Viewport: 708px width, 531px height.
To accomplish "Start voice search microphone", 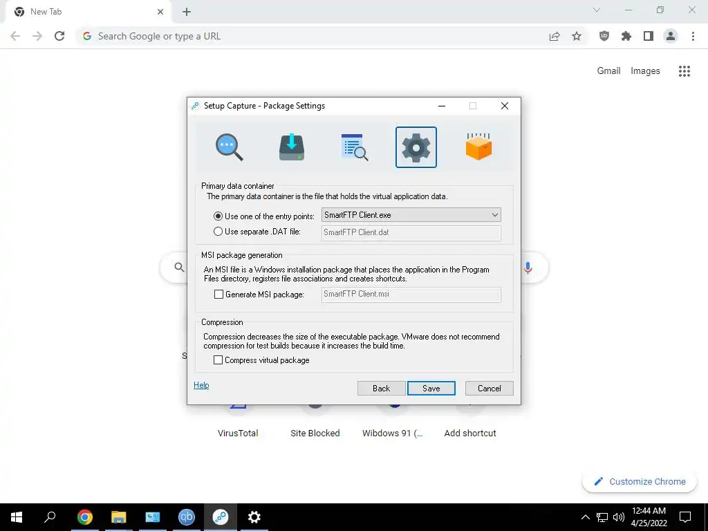I will coord(528,268).
